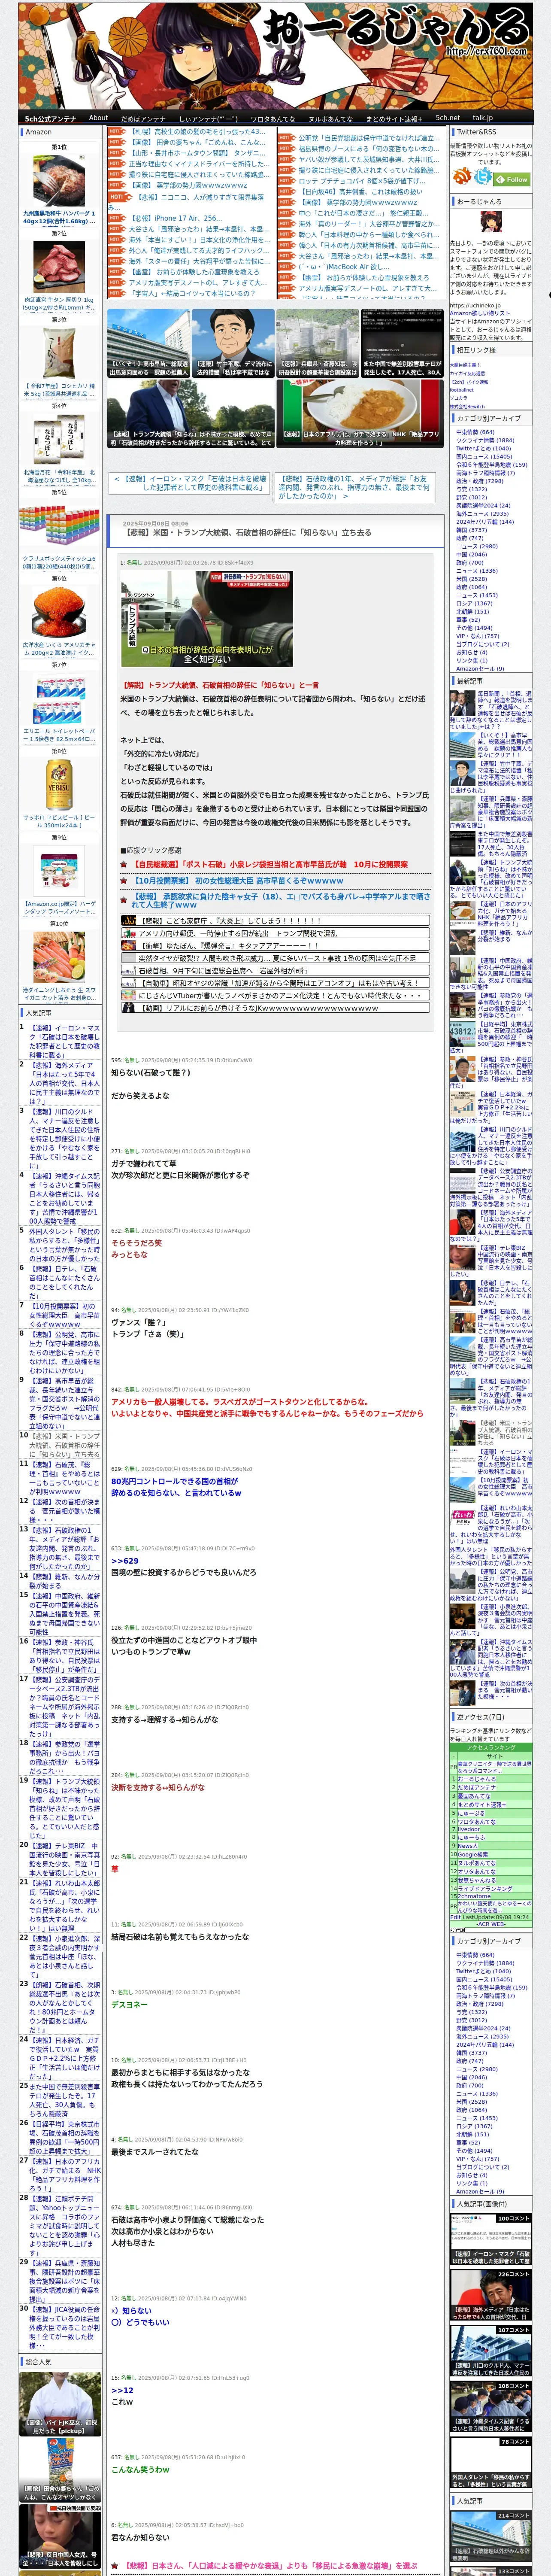This screenshot has height=2576, width=551.
Task: Open the About nav item
Action: [98, 117]
